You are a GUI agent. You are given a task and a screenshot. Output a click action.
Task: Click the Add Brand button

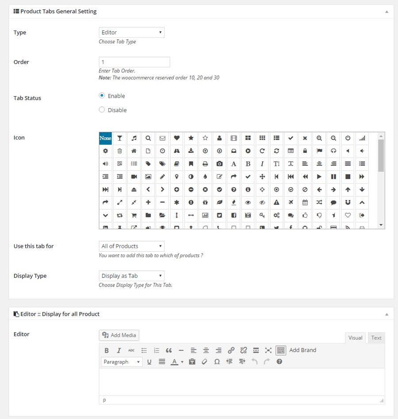(x=302, y=350)
